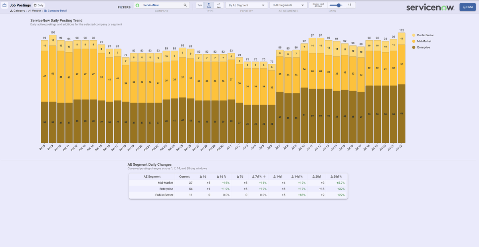Click the days value field showing 45

tap(350, 5)
